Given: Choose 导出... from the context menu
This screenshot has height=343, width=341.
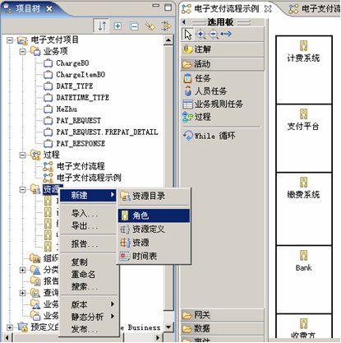Looking at the screenshot, I should [x=85, y=226].
